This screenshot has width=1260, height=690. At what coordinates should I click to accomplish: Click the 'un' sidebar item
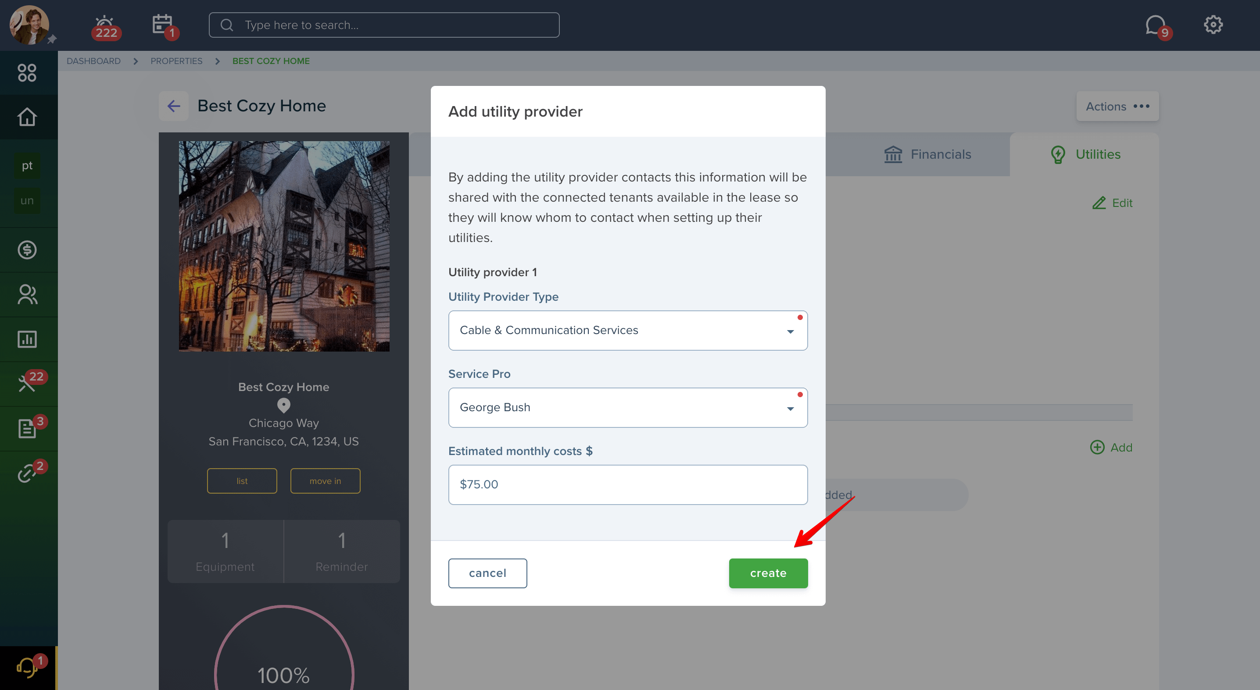click(27, 200)
